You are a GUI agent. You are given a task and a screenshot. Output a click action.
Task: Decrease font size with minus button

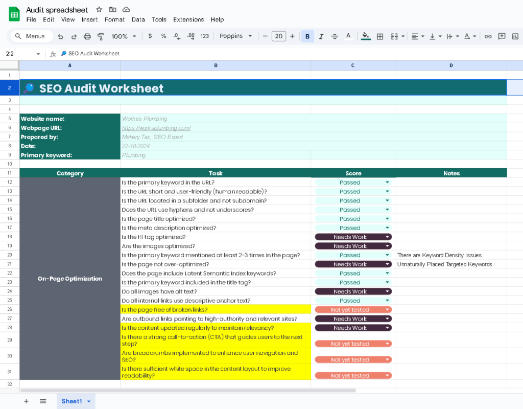pos(265,36)
